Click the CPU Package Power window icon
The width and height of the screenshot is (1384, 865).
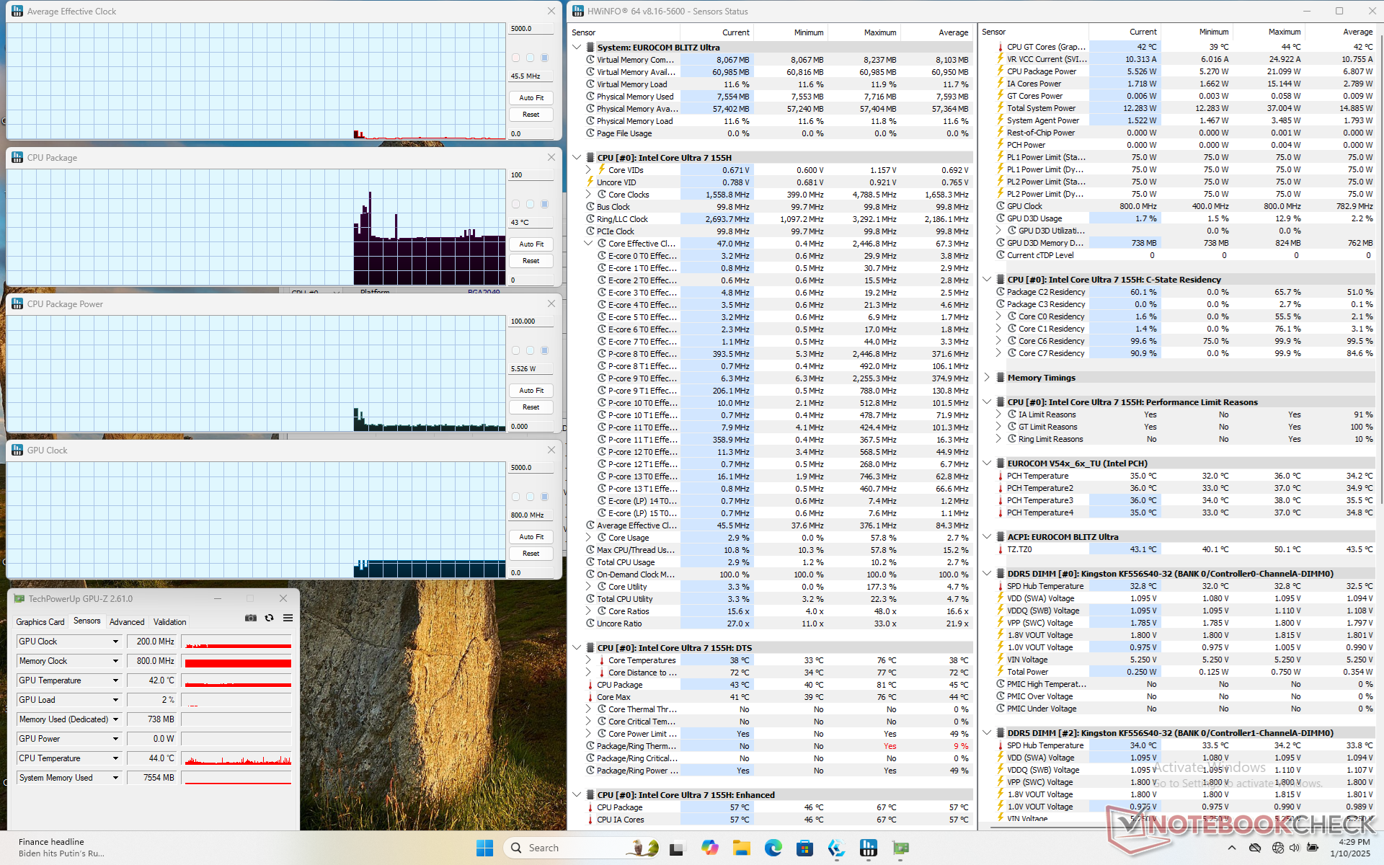pyautogui.click(x=17, y=303)
